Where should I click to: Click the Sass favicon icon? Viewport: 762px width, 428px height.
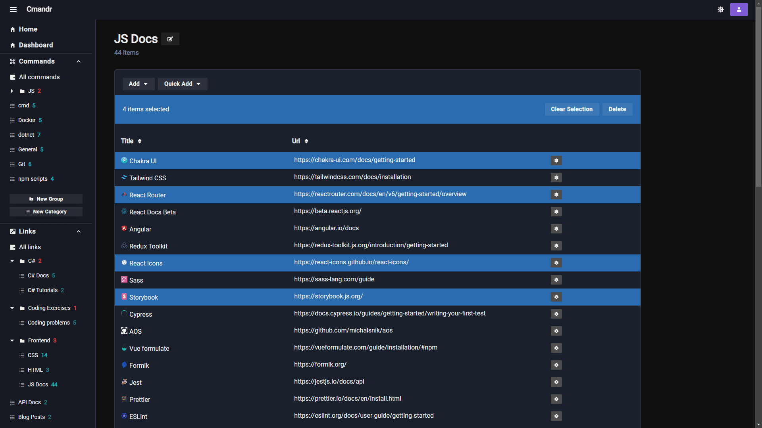click(x=124, y=280)
